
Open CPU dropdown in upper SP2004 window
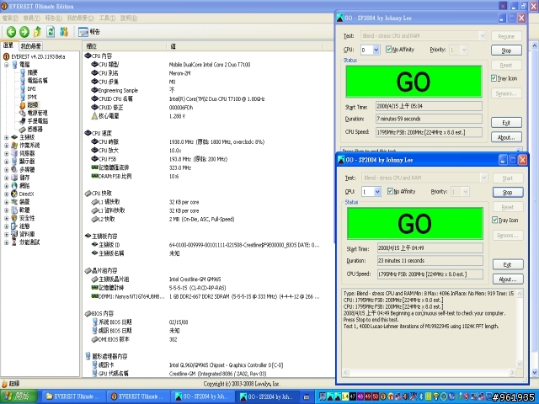point(376,50)
